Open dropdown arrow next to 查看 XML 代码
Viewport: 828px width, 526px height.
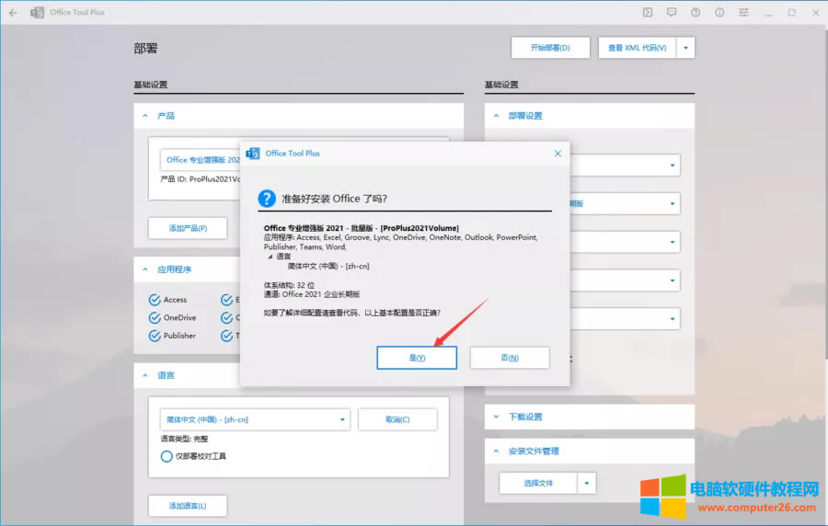pos(686,48)
